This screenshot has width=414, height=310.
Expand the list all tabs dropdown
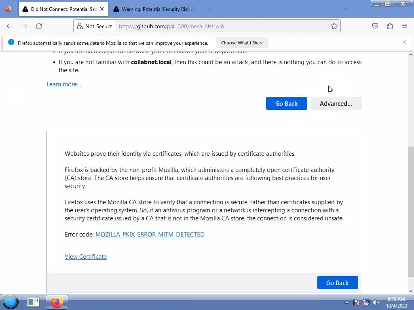(345, 9)
